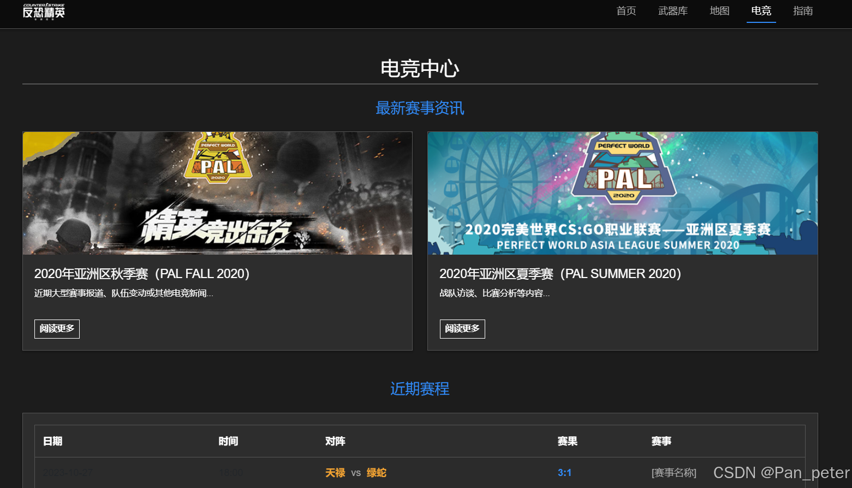Click the 日期 column header
Screen dimensions: 852x488
[53, 441]
